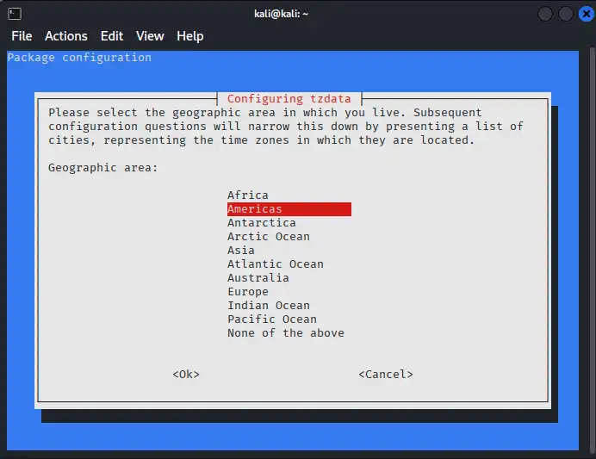Image resolution: width=596 pixels, height=459 pixels.
Task: Click the Package configuration header text
Action: point(79,58)
